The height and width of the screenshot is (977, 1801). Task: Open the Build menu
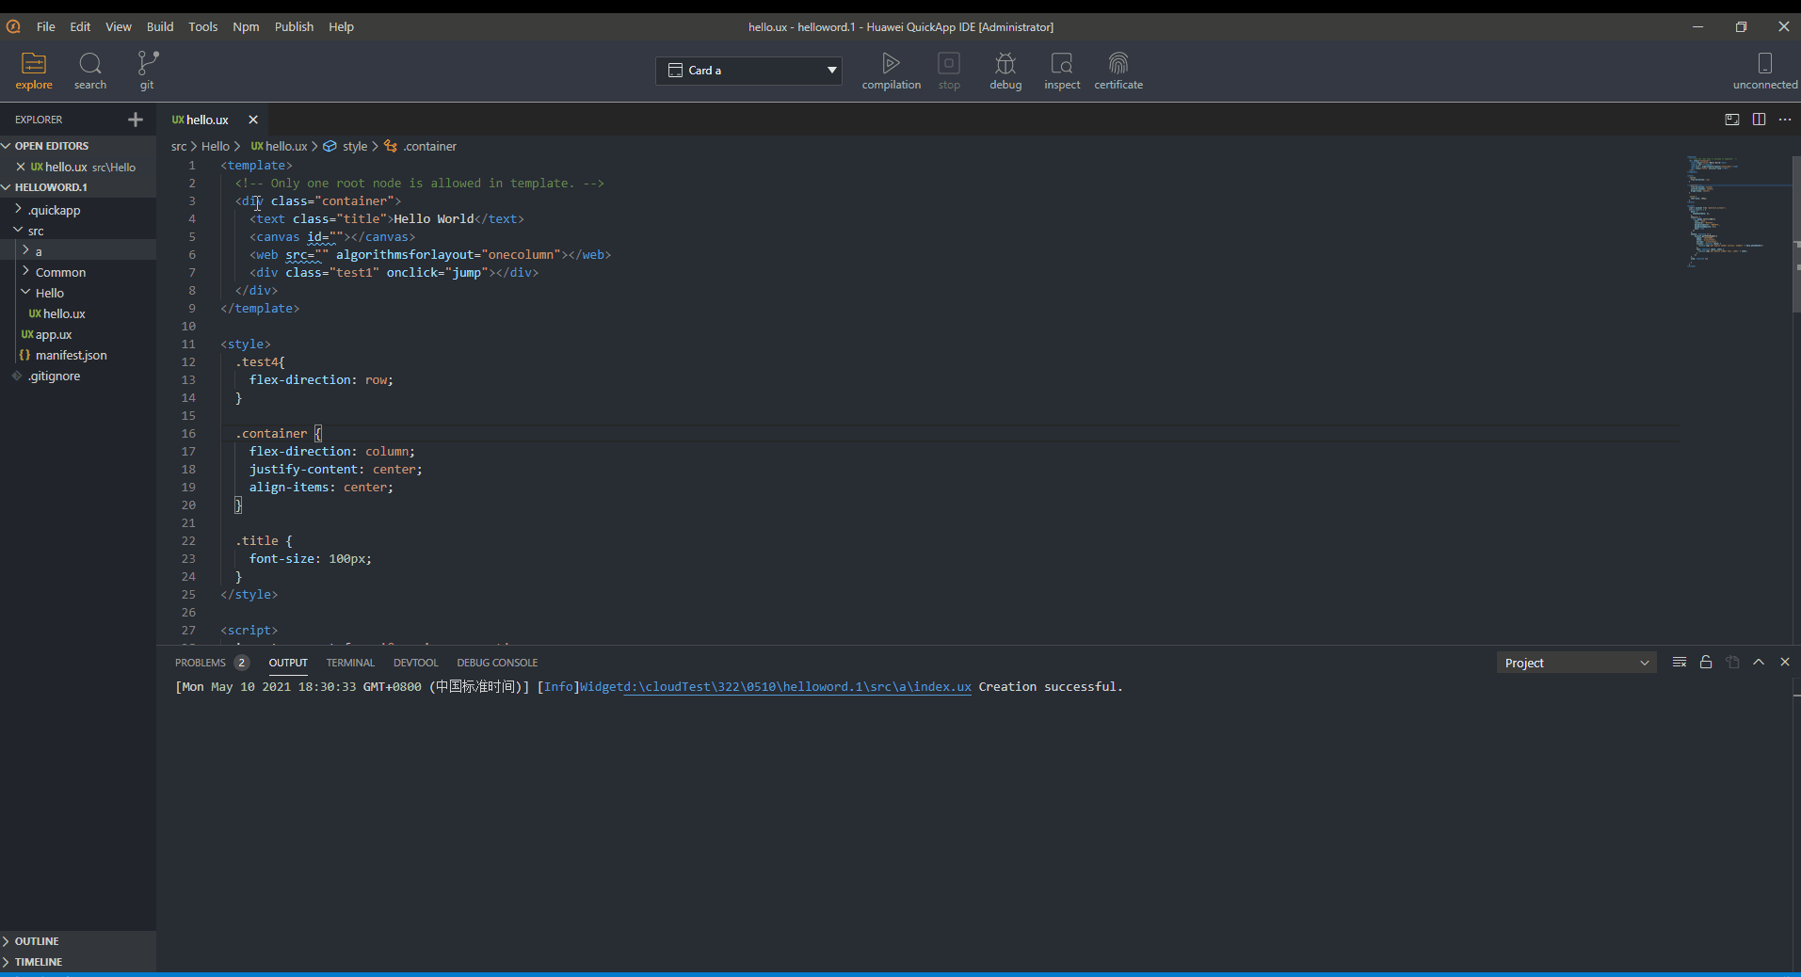(160, 26)
